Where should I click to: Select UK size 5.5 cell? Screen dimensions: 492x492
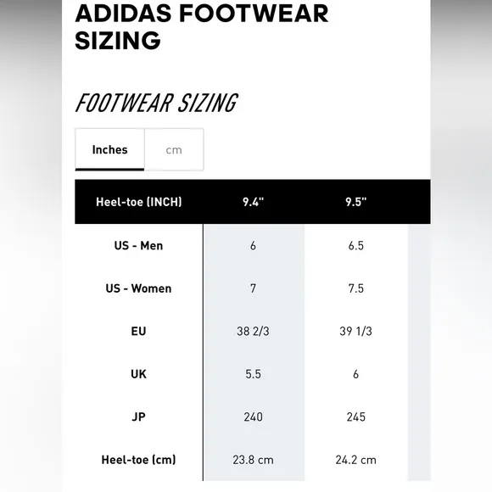254,374
